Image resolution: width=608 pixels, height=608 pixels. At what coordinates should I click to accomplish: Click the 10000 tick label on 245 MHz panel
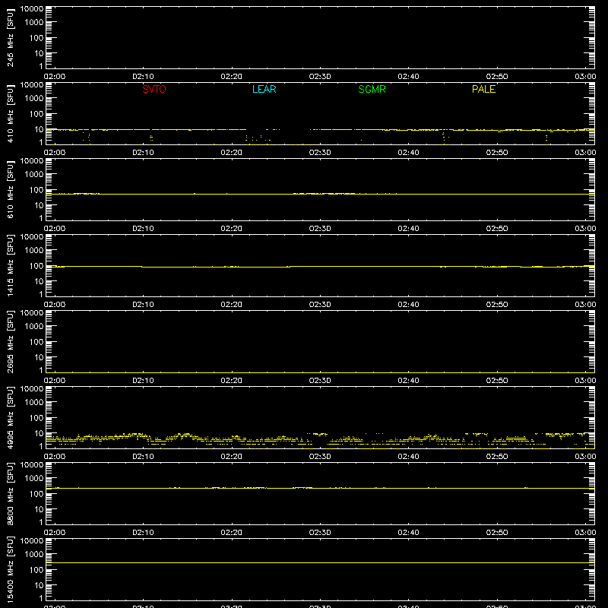coord(32,9)
